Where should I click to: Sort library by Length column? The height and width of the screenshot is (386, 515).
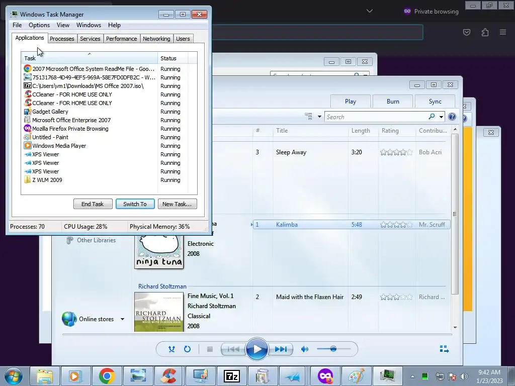point(363,131)
